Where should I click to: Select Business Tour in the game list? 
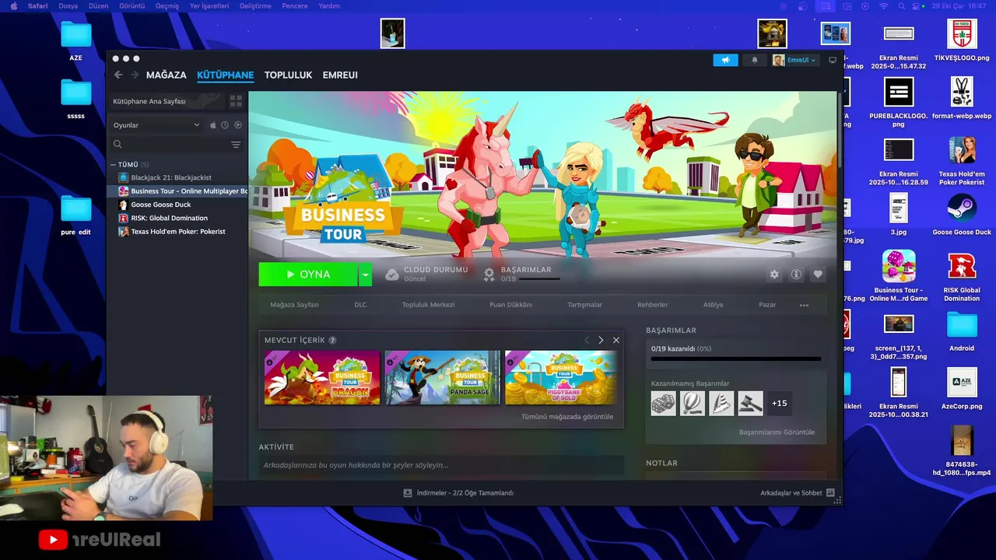click(x=183, y=191)
